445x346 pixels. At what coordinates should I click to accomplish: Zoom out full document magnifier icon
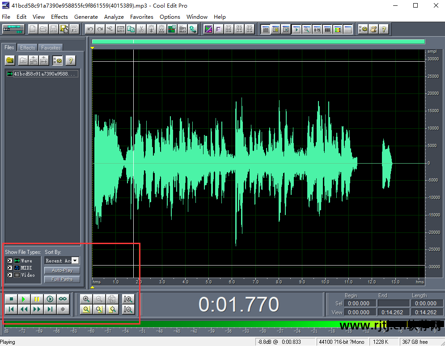pyautogui.click(x=112, y=299)
